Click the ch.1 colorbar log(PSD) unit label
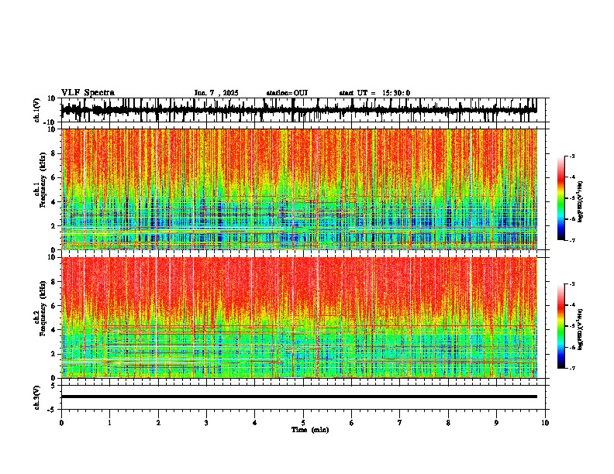This screenshot has width=614, height=474. pyautogui.click(x=581, y=202)
